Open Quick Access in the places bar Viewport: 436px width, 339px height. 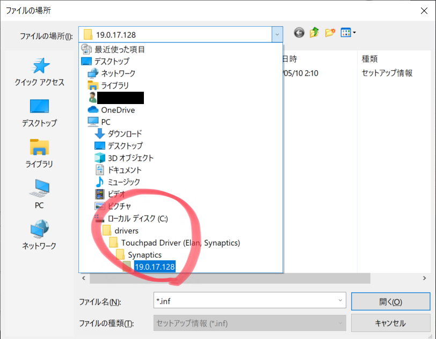(x=40, y=72)
